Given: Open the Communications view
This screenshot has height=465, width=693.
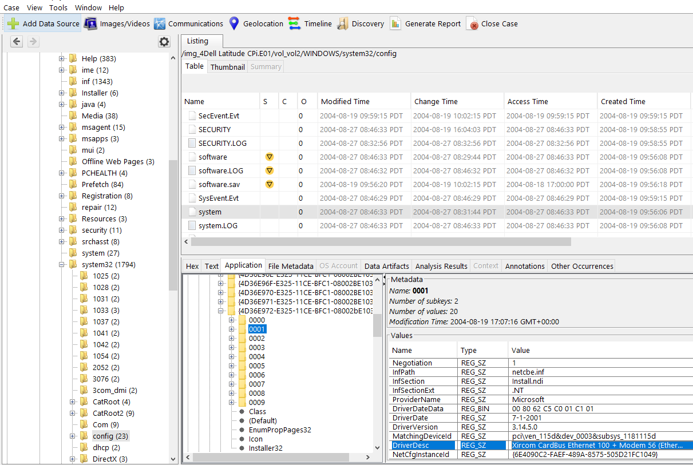Looking at the screenshot, I should click(x=160, y=23).
